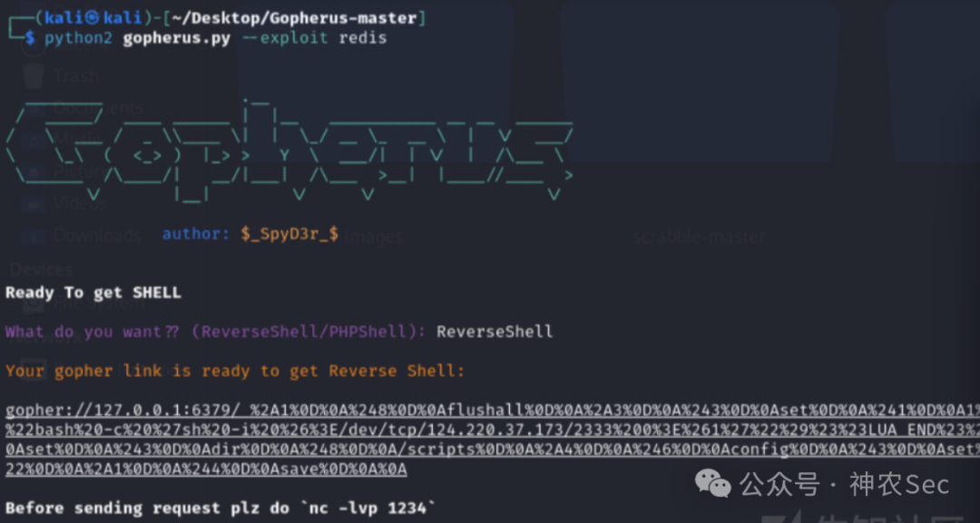Click the Your gopher link is ready line
The image size is (980, 523).
coord(235,371)
